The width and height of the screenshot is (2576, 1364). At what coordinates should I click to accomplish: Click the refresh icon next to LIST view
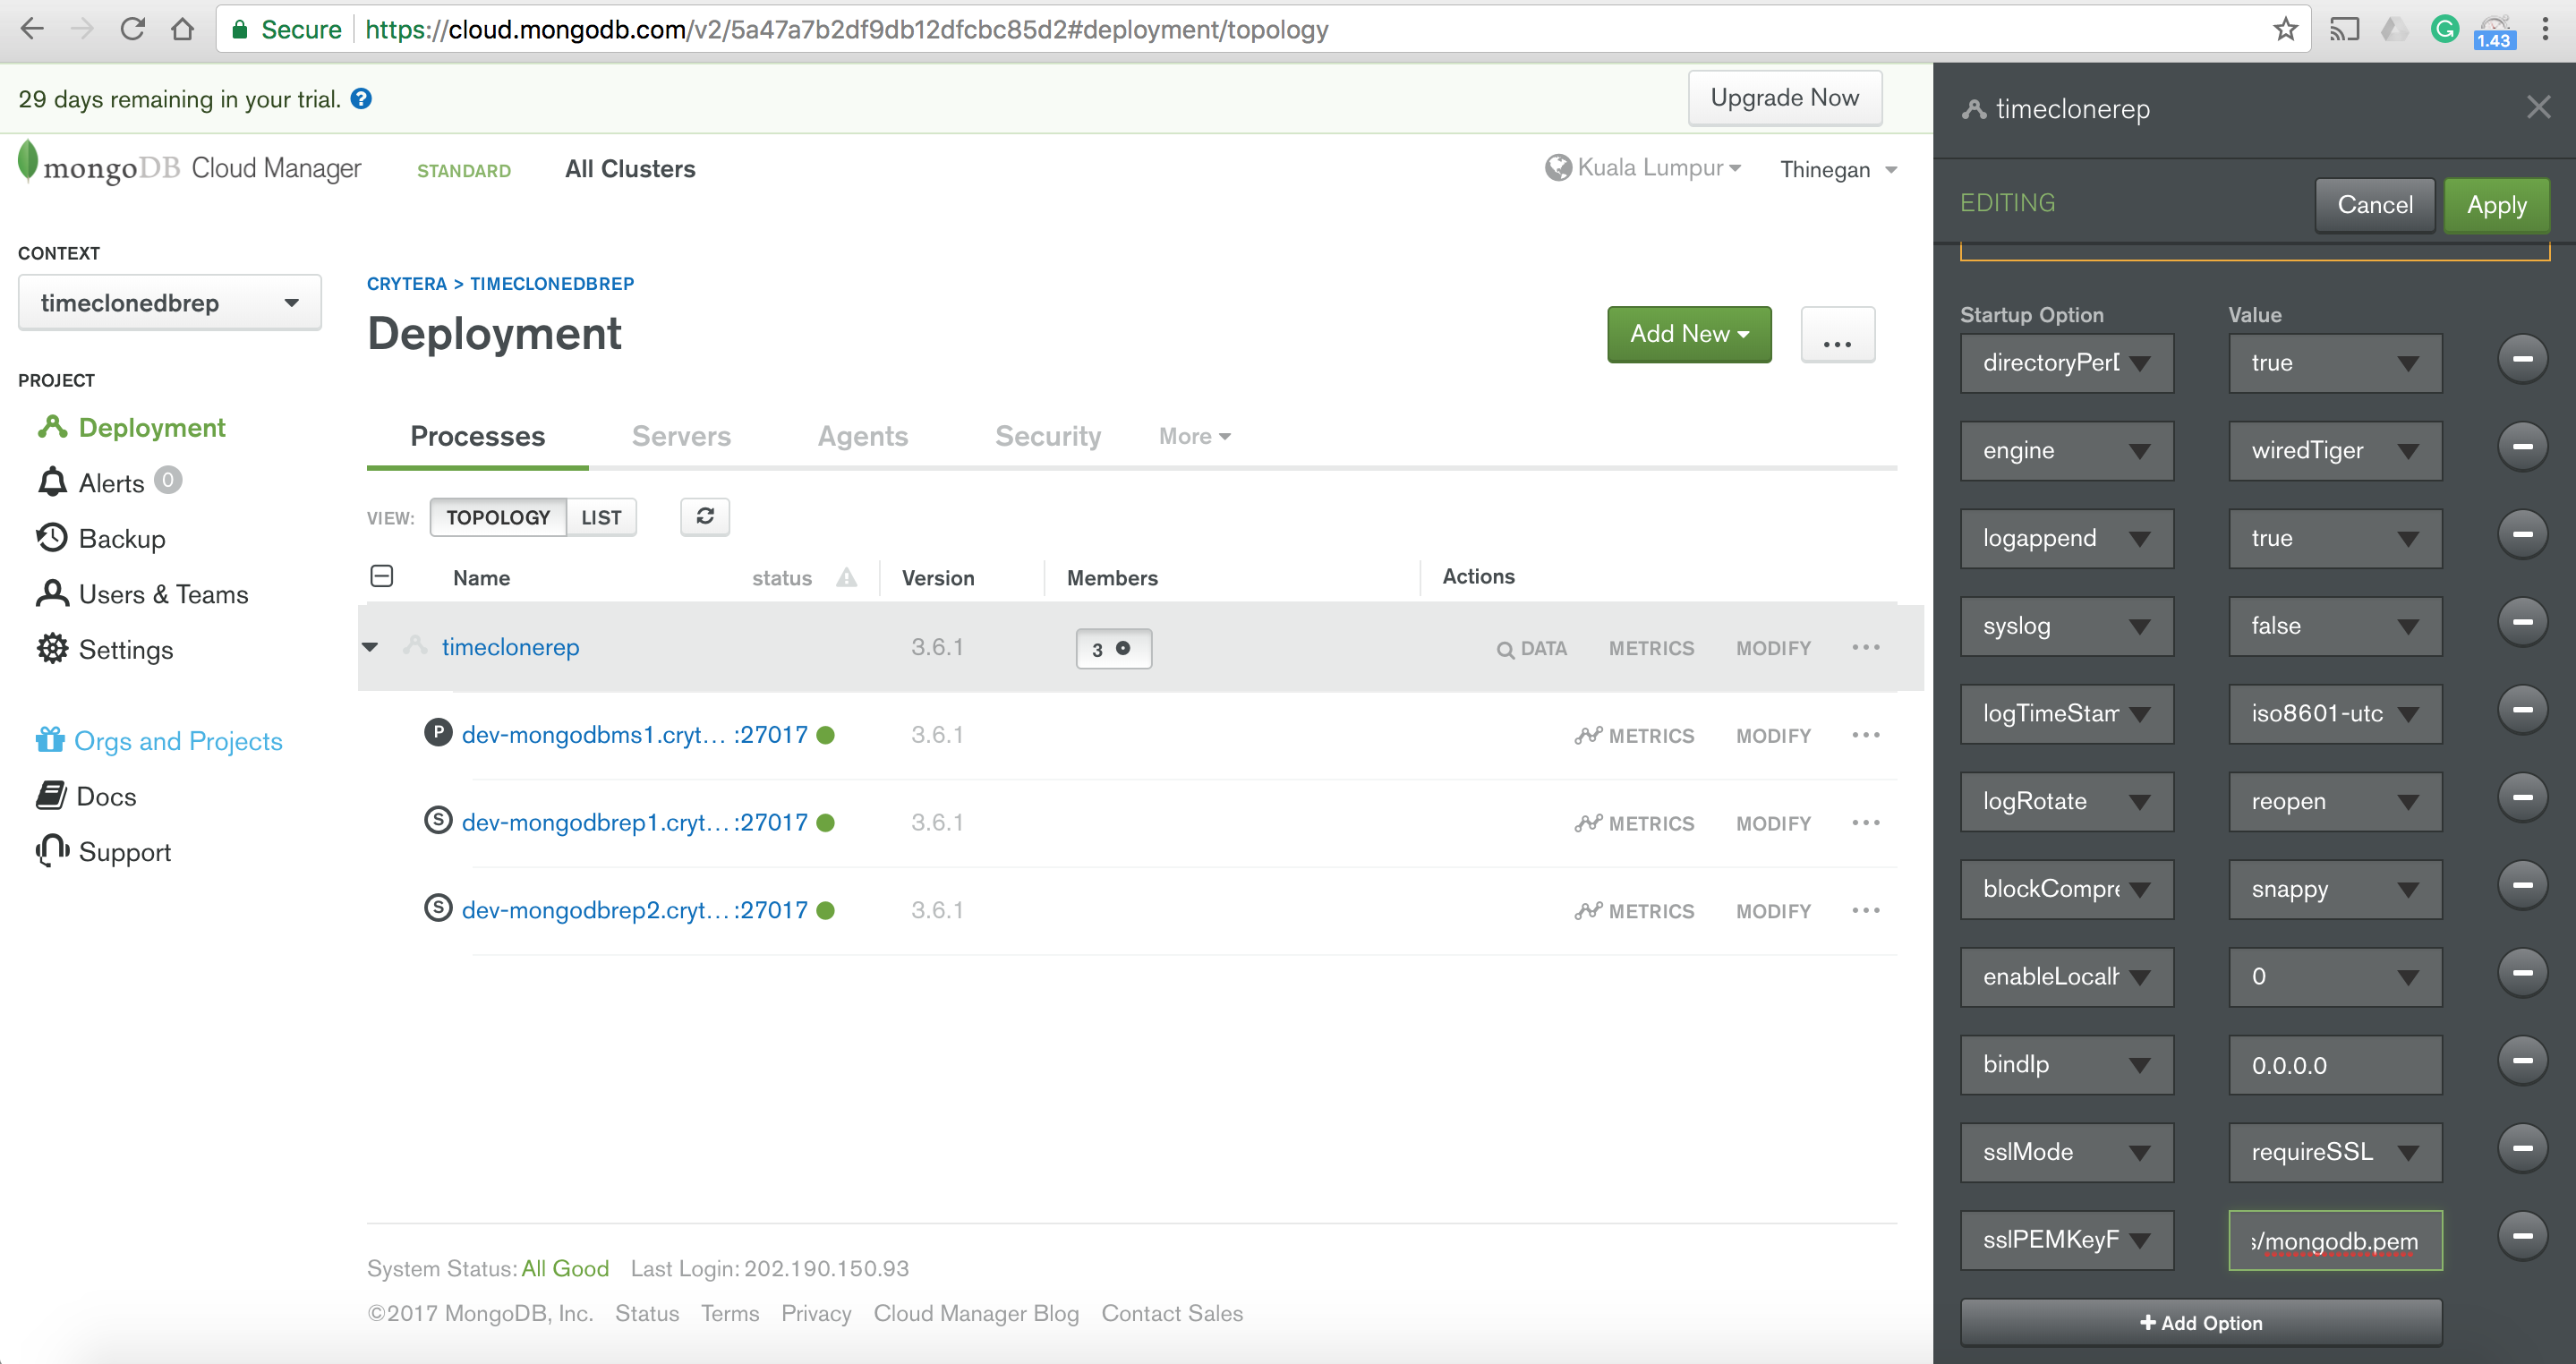(x=705, y=516)
